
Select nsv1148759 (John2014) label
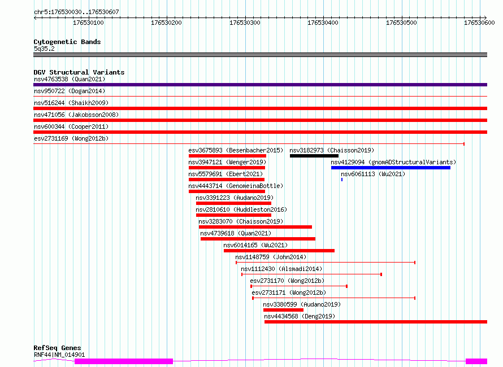pyautogui.click(x=271, y=257)
